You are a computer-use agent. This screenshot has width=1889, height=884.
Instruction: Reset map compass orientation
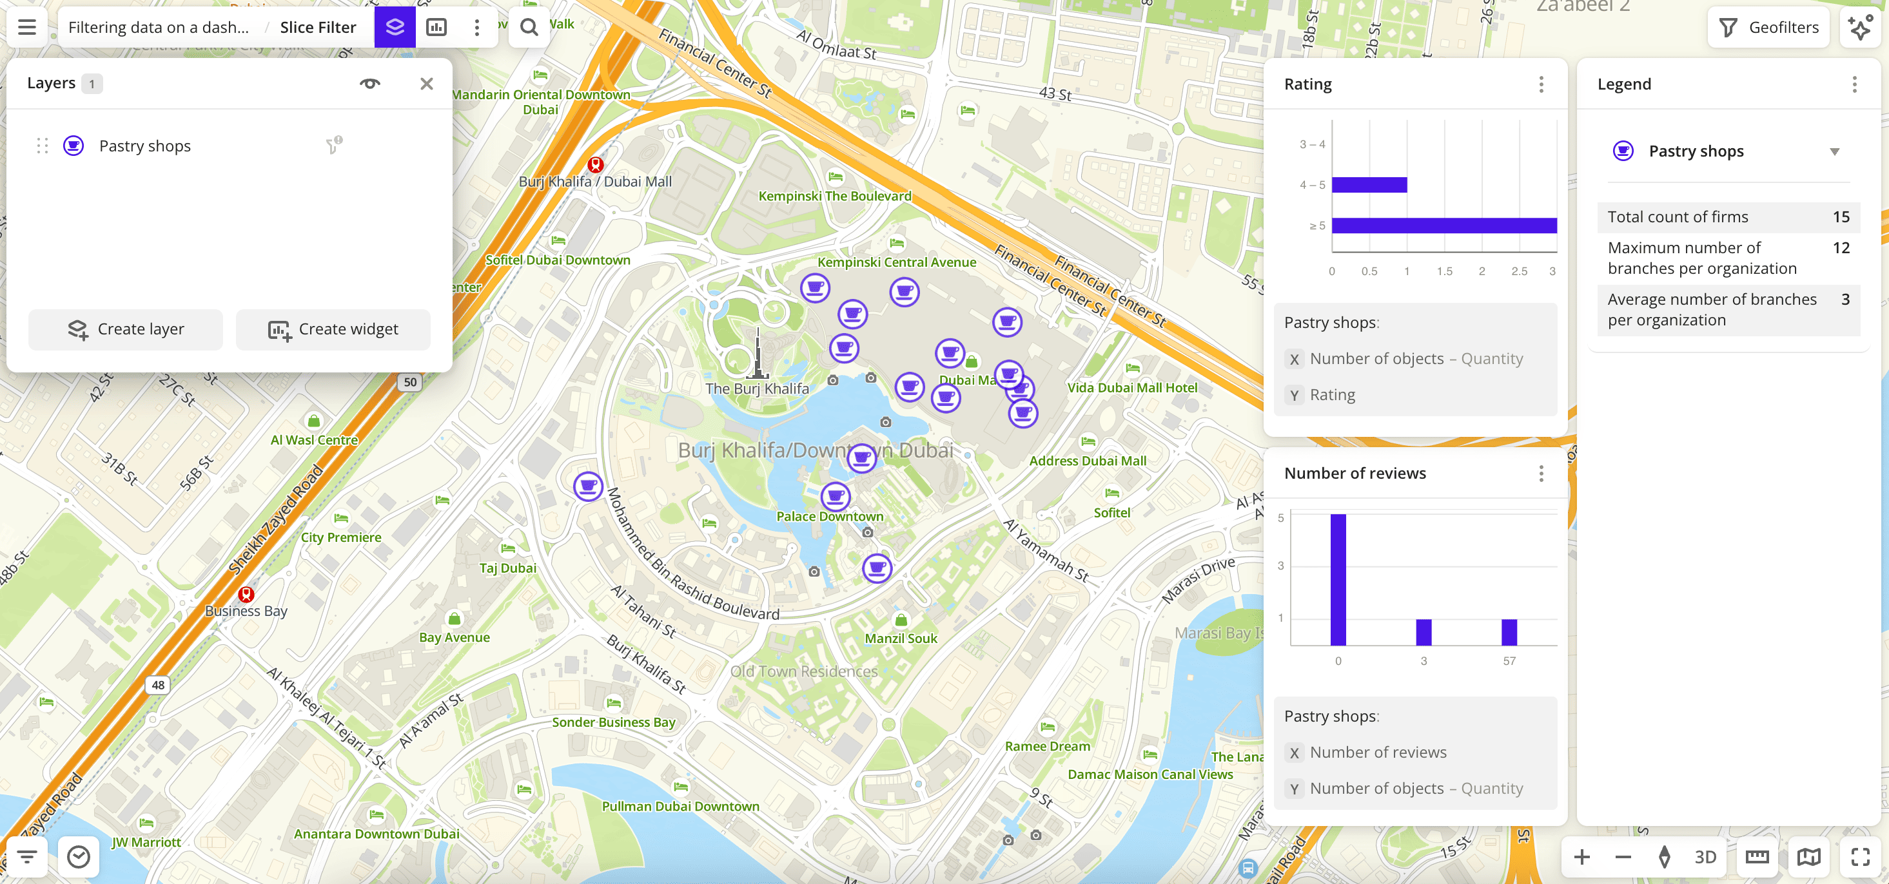[x=1665, y=857]
